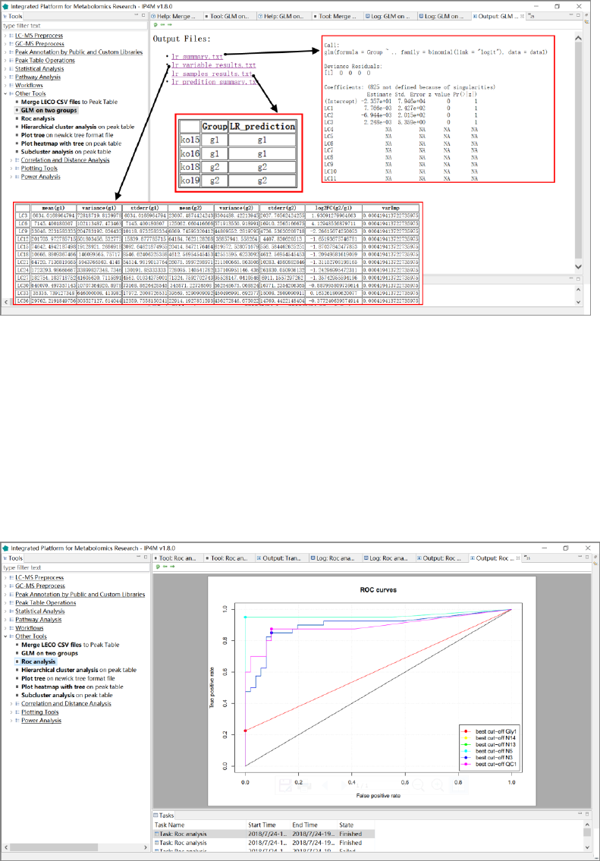Maximize the Tools panel in ROC window
Viewport: 600px width, 861px height.
point(146,558)
